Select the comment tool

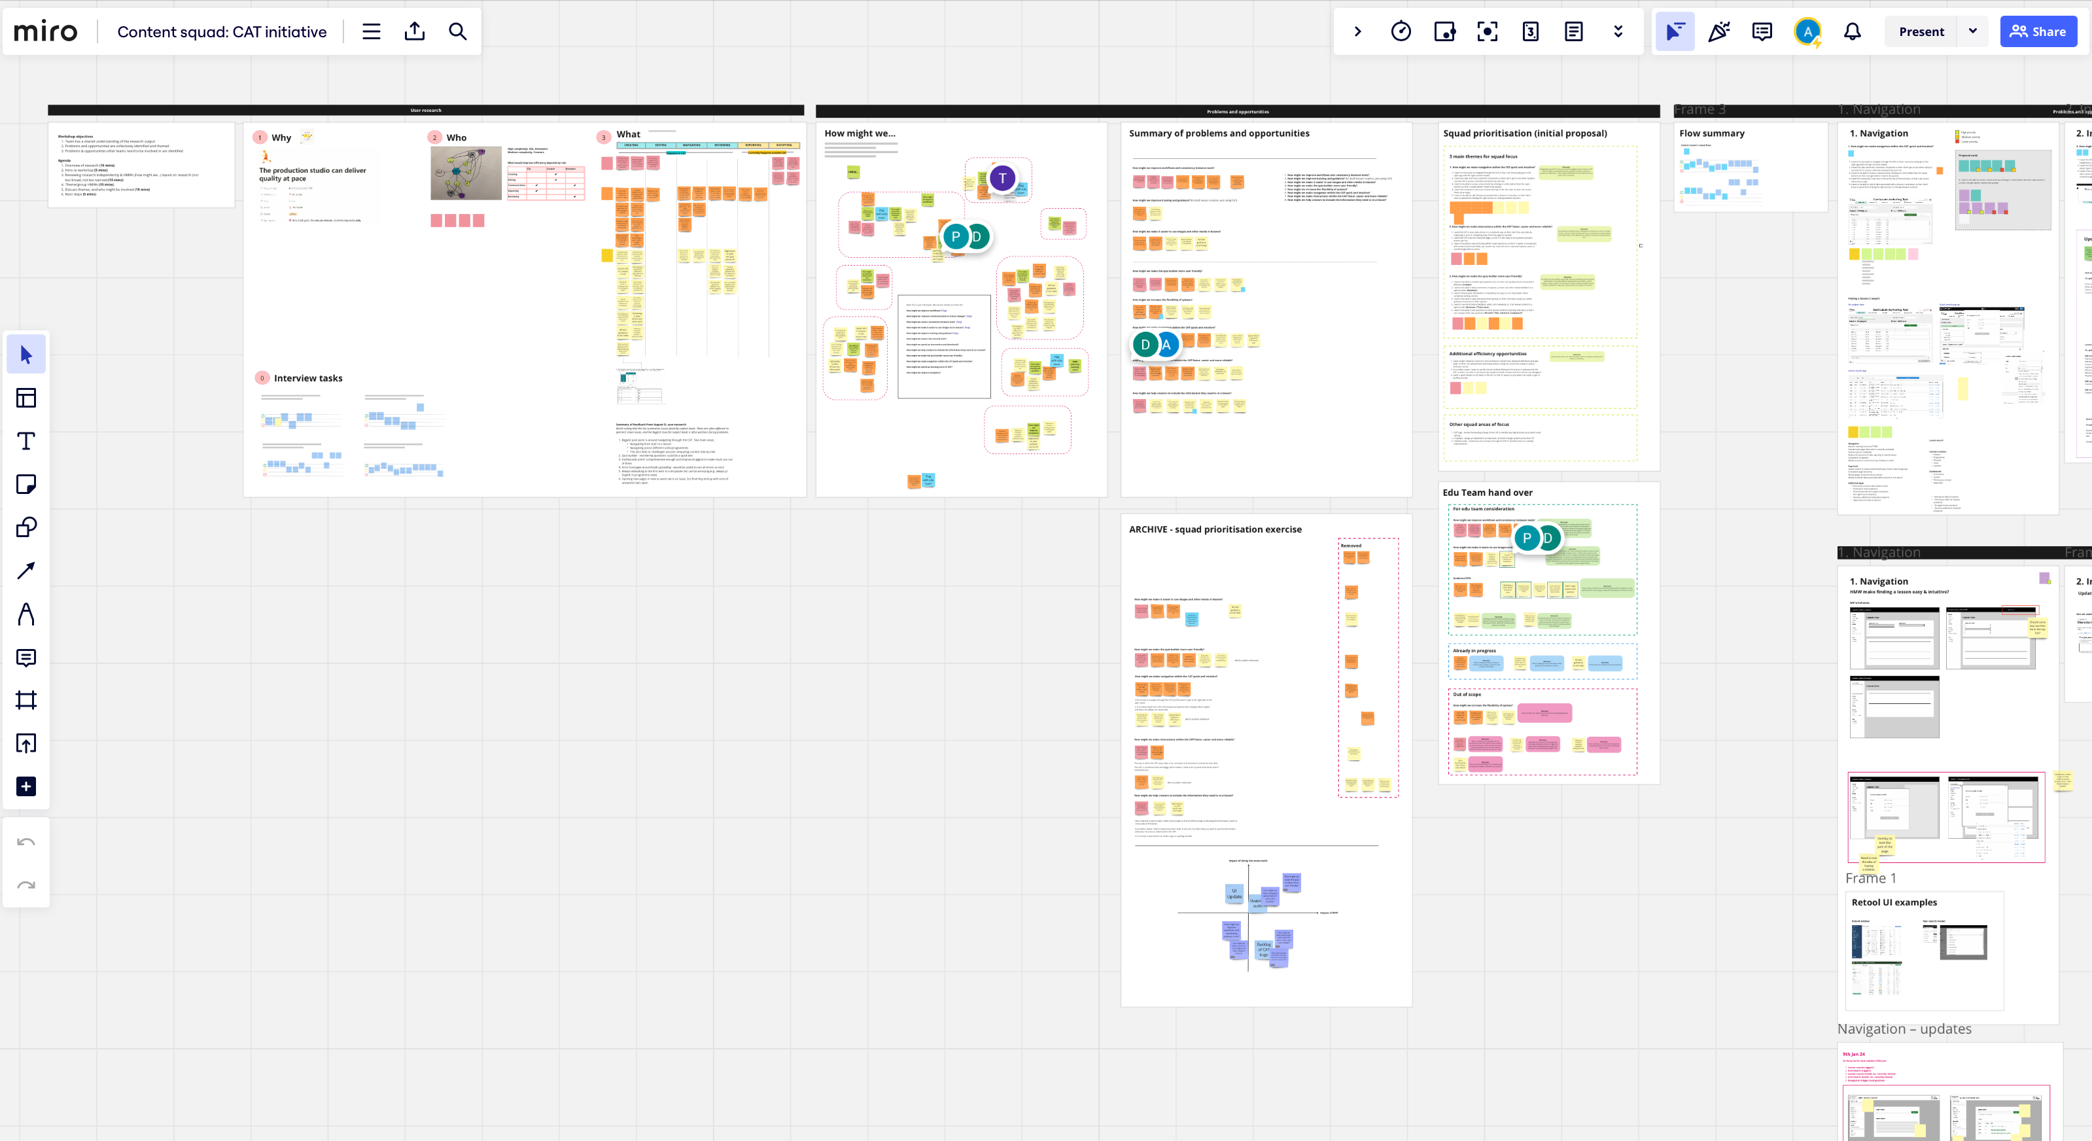pyautogui.click(x=26, y=656)
